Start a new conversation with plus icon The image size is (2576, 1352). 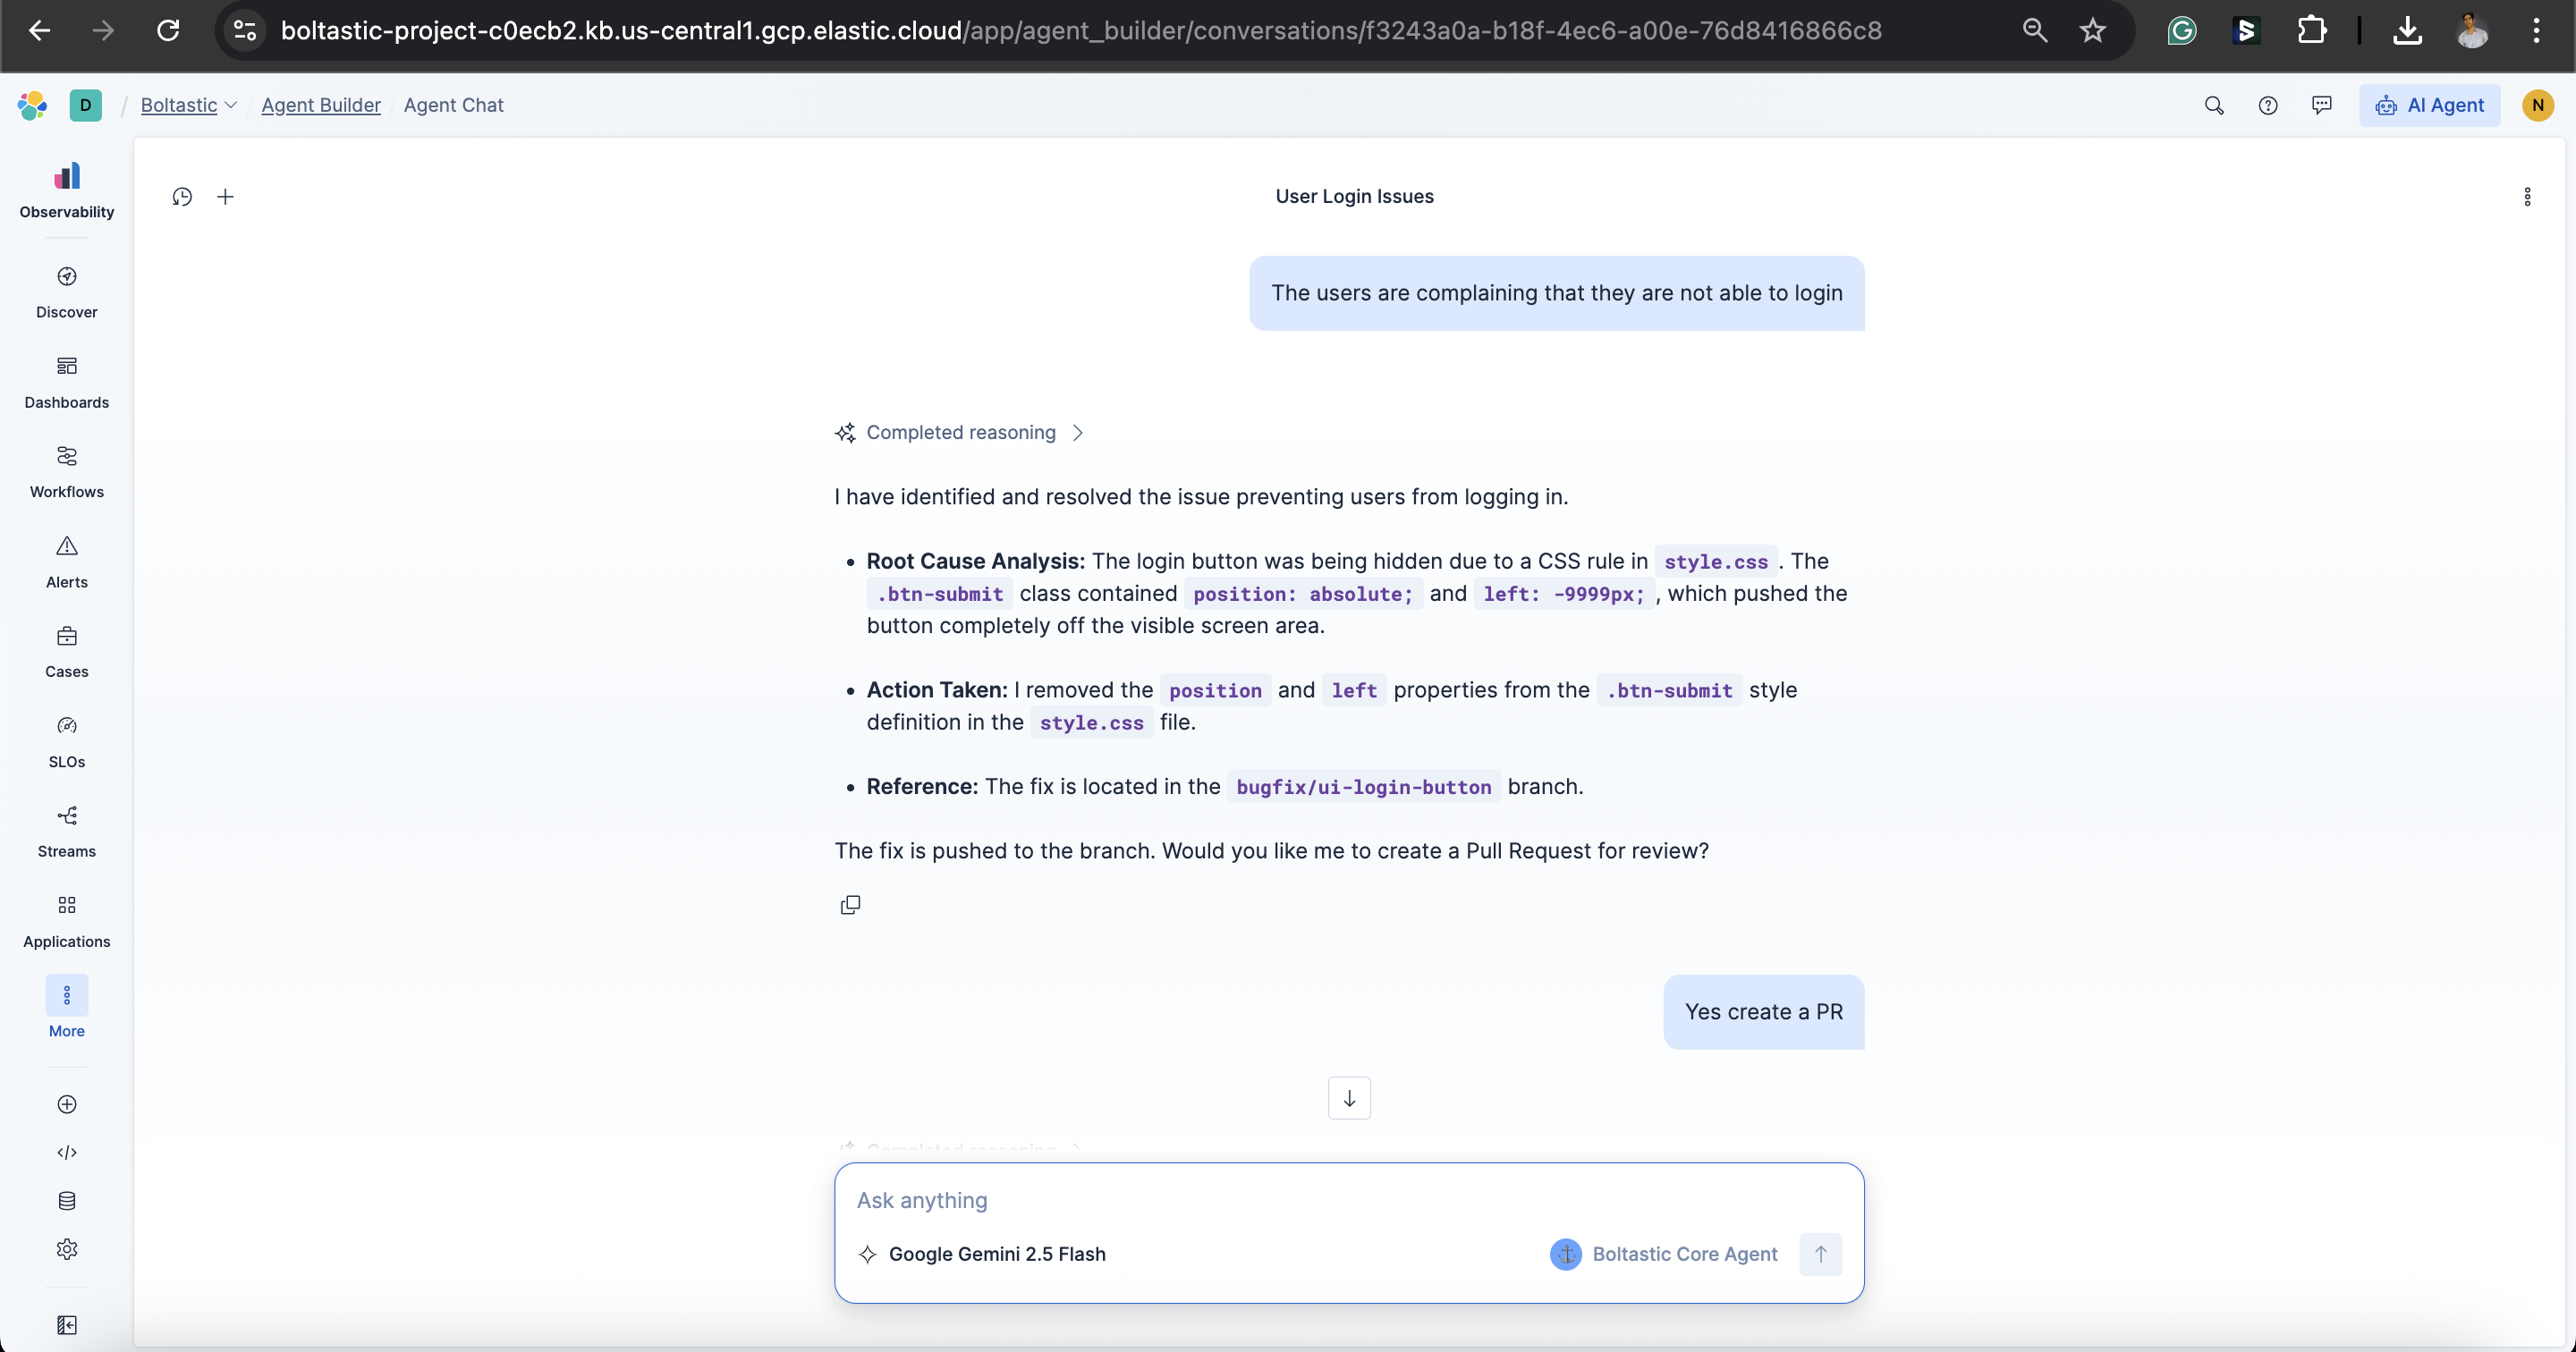coord(225,197)
